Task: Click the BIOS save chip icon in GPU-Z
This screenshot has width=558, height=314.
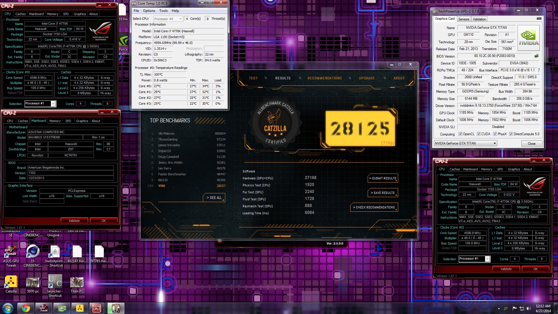Action: click(x=536, y=56)
